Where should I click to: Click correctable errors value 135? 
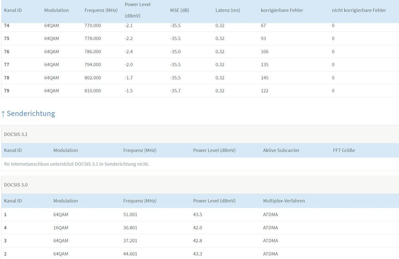click(x=265, y=64)
